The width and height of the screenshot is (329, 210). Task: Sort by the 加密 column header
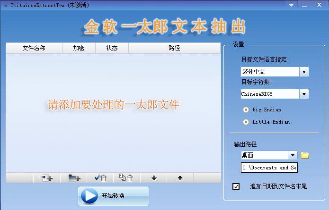(x=79, y=48)
